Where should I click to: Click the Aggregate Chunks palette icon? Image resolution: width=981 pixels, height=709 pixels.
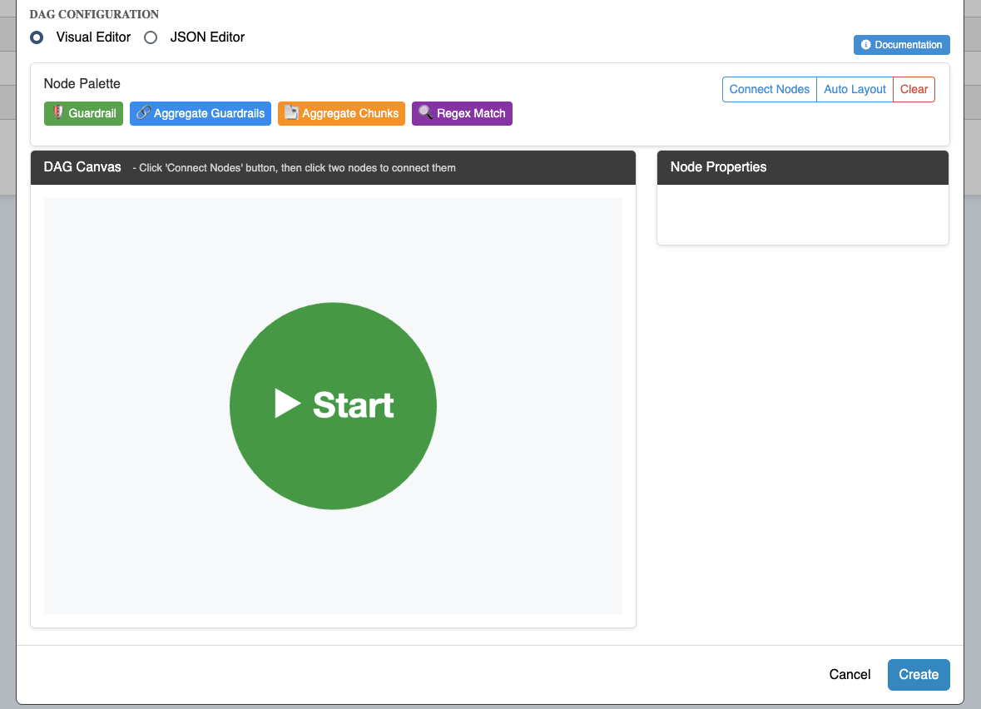coord(291,113)
